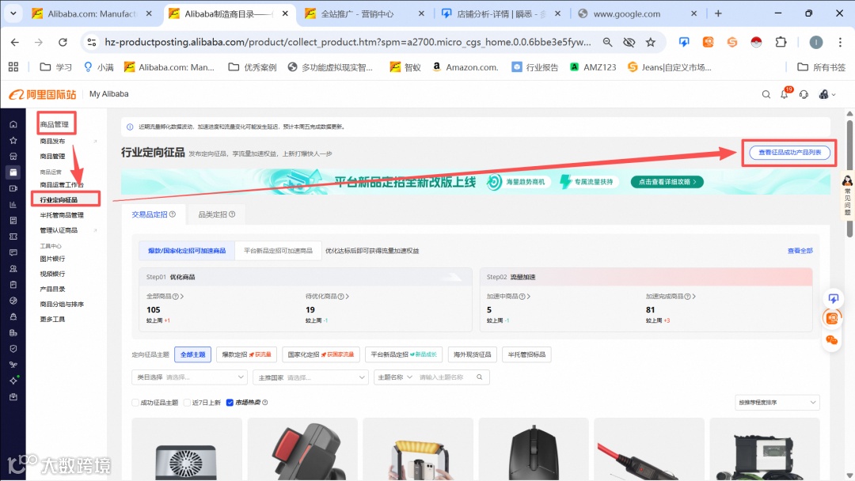Switch to www.google.com browser tab

pos(638,13)
